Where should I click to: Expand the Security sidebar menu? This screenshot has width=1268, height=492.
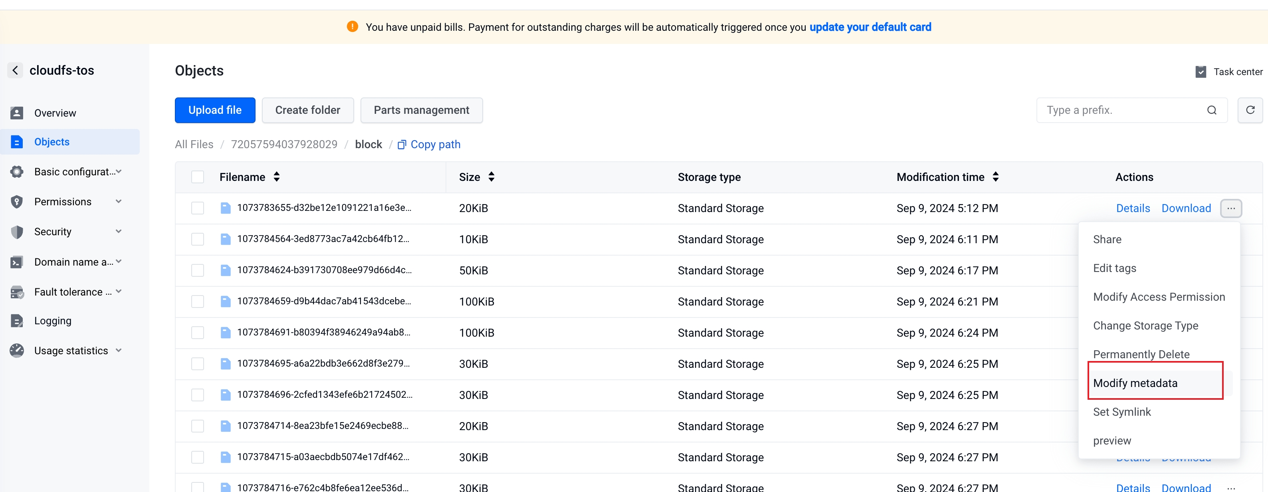118,232
